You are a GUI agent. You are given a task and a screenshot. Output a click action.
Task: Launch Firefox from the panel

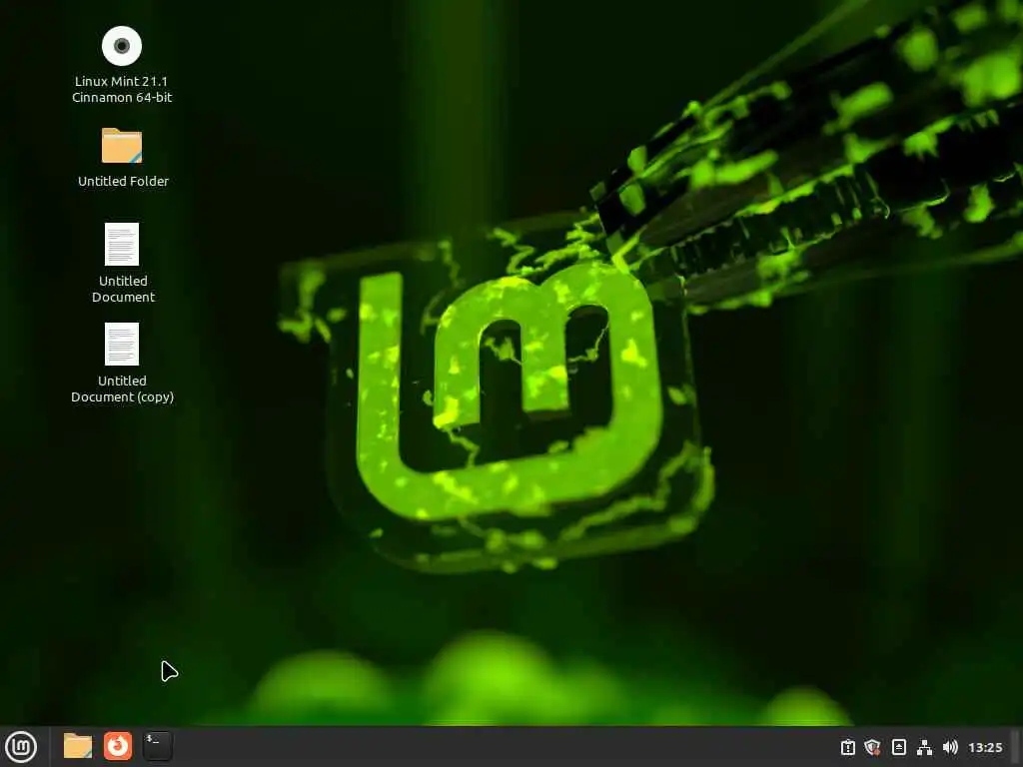(118, 746)
